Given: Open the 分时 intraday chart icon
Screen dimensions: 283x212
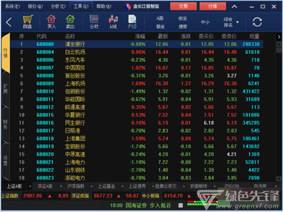Looking at the screenshot, I should [94, 22].
